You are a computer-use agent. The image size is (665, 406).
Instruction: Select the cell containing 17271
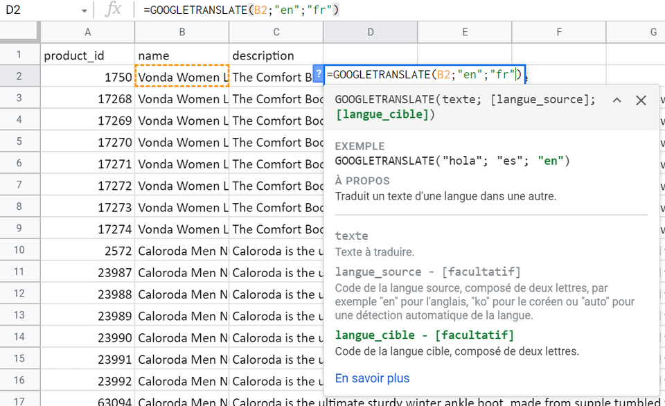coord(87,163)
